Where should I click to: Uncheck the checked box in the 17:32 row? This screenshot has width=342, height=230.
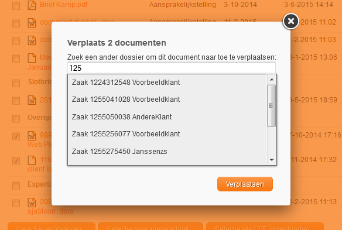[x=16, y=161]
